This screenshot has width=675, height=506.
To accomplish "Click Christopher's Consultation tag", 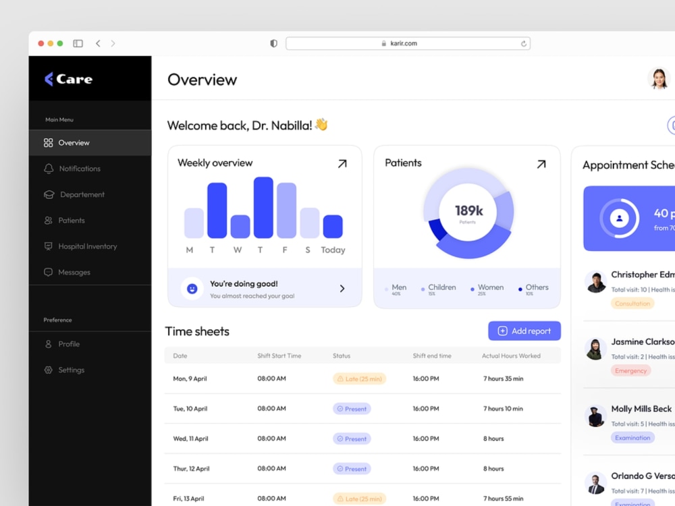I will coord(632,304).
